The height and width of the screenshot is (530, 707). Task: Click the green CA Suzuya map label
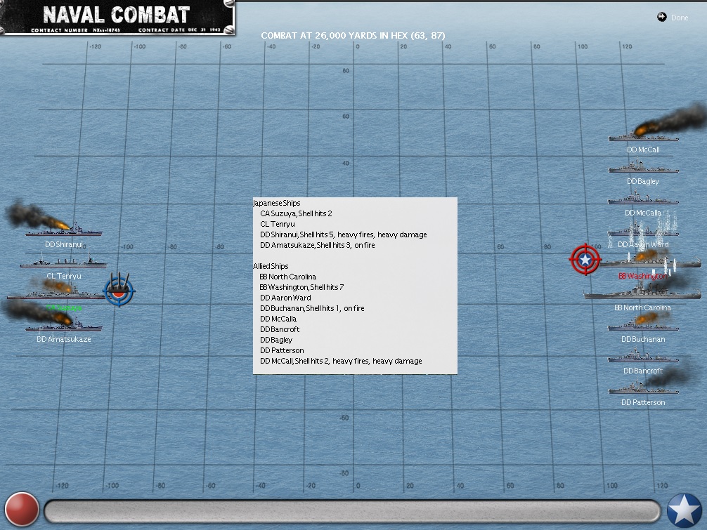tap(64, 307)
